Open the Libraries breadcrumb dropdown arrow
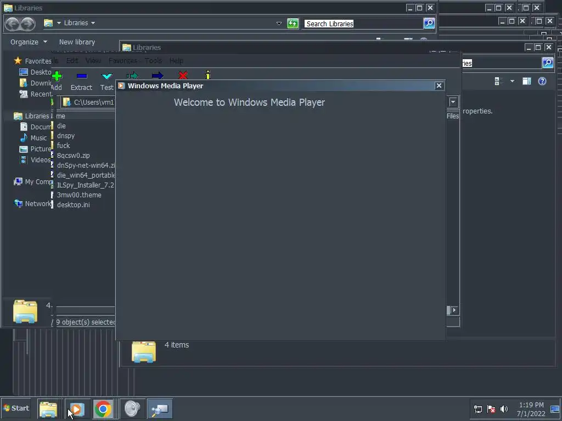 click(93, 23)
